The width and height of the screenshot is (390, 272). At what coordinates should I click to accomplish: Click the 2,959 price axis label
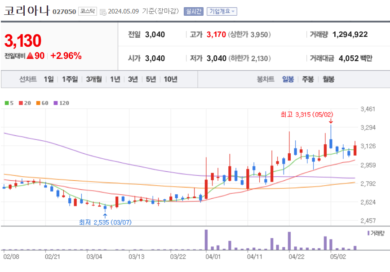pyautogui.click(x=368, y=165)
